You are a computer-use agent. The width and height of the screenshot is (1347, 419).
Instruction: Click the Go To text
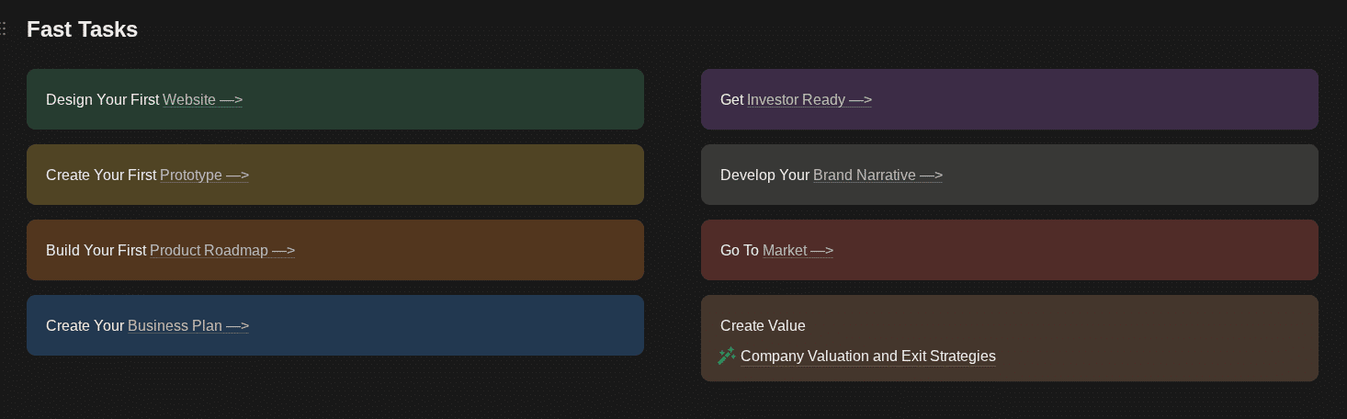739,250
